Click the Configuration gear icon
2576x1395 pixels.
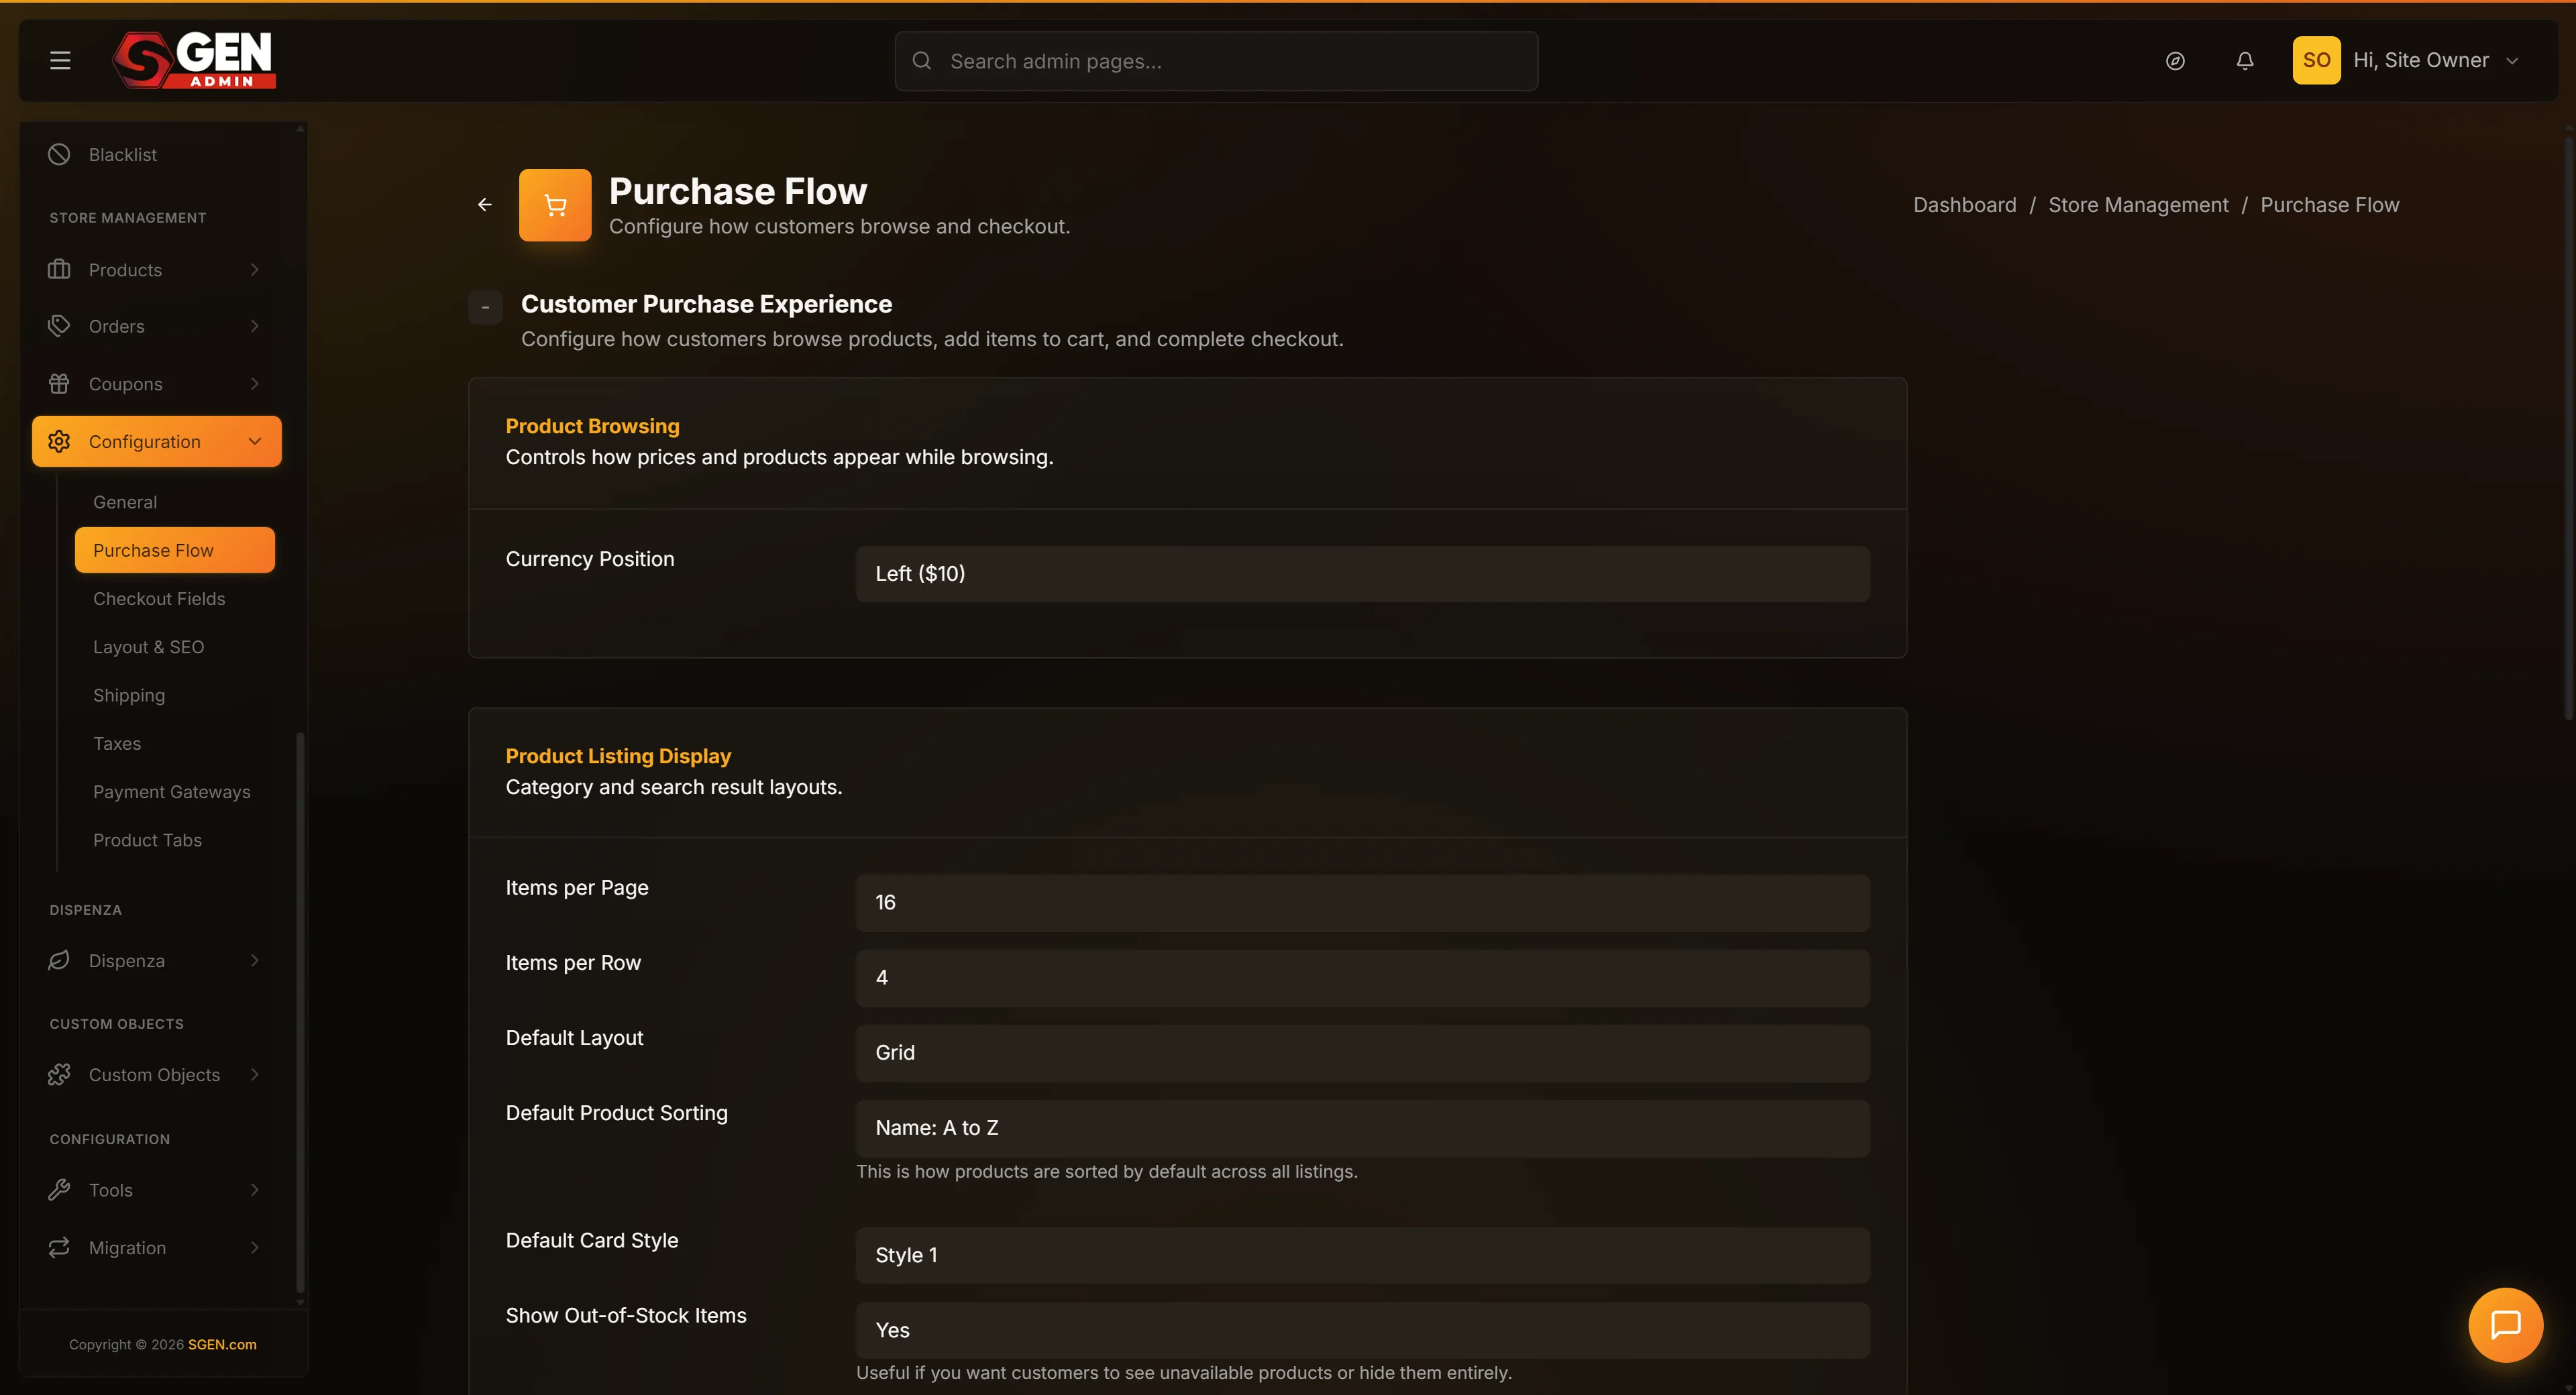[59, 441]
